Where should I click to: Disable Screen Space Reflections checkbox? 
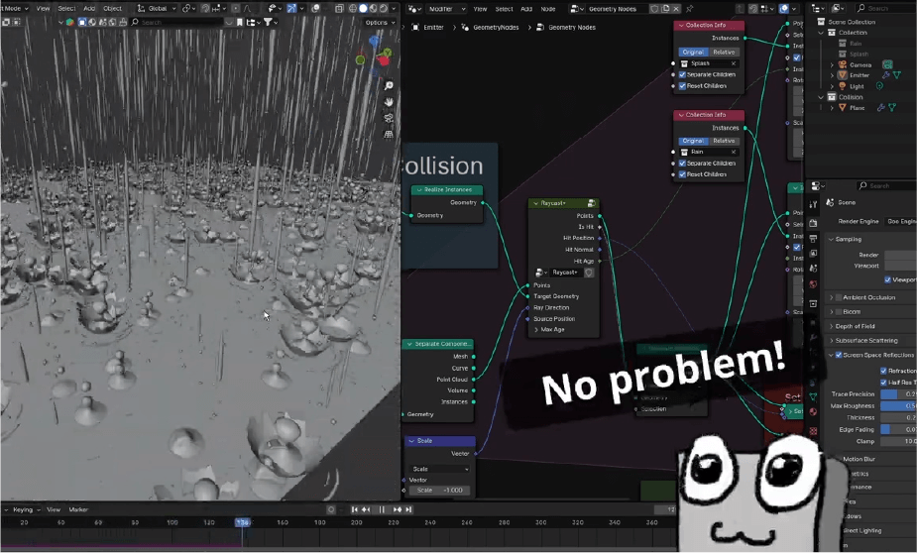tap(839, 355)
